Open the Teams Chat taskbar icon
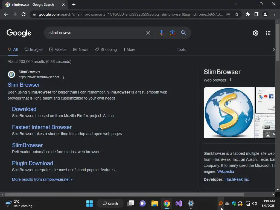This screenshot has width=280, height=210. pyautogui.click(x=142, y=203)
